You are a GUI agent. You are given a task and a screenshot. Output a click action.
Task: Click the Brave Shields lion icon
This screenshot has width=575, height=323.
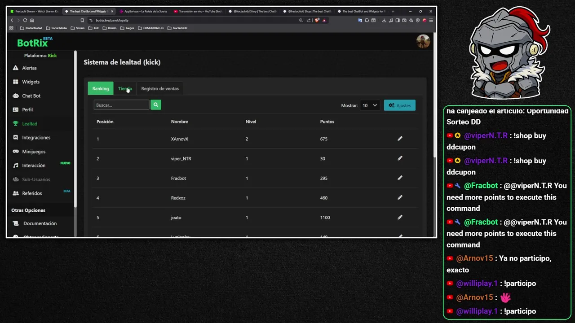pyautogui.click(x=317, y=20)
